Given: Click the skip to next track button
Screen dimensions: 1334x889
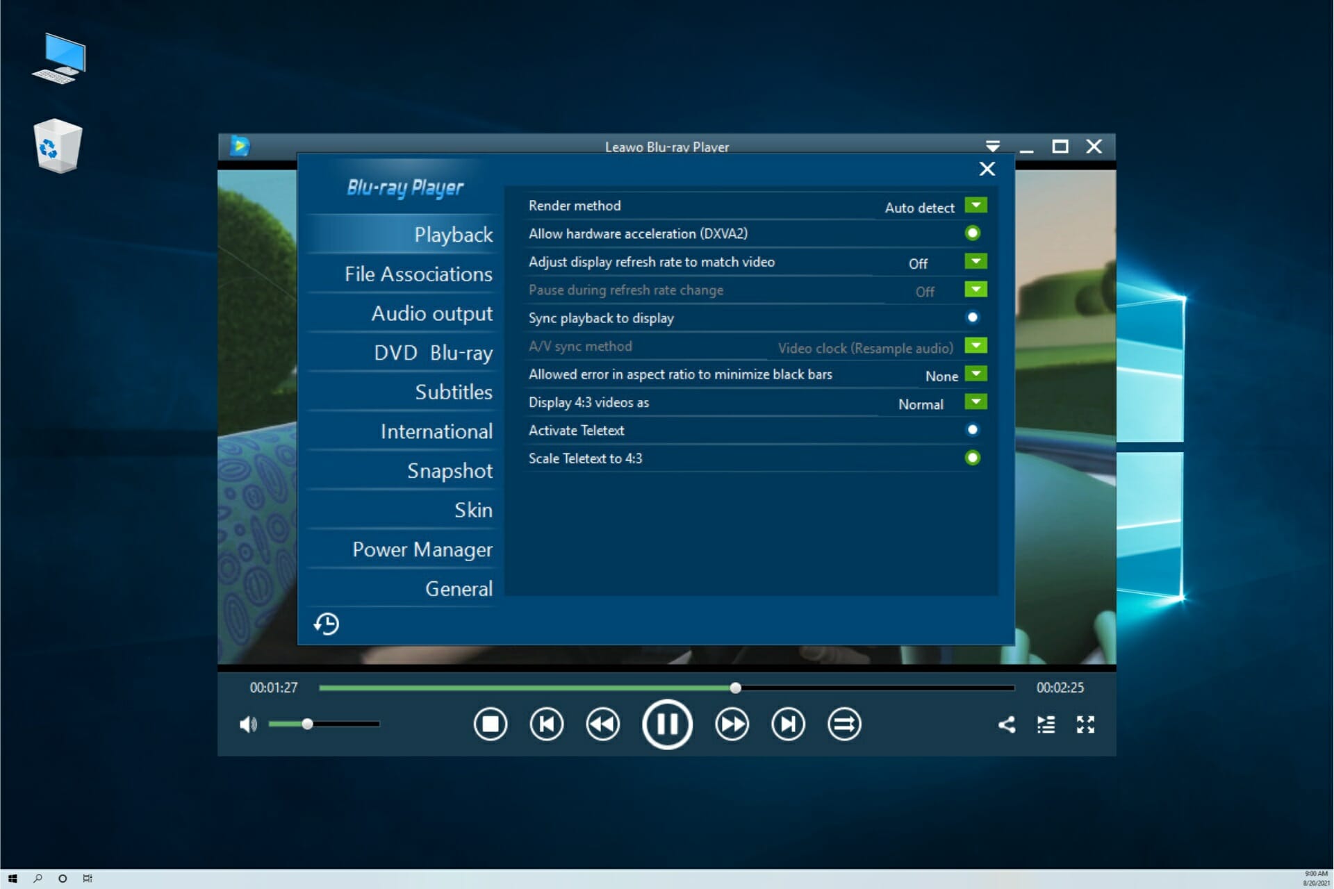Looking at the screenshot, I should 787,724.
